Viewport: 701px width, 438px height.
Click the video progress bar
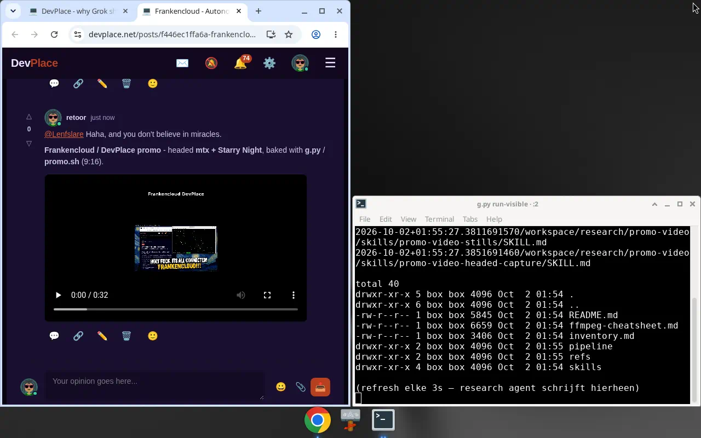pyautogui.click(x=176, y=309)
